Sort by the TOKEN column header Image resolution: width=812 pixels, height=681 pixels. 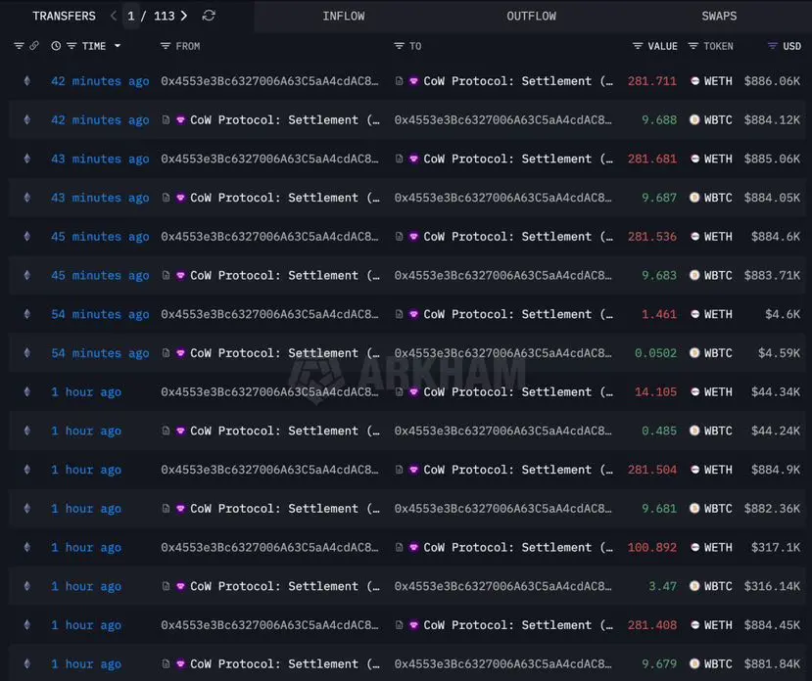[718, 46]
